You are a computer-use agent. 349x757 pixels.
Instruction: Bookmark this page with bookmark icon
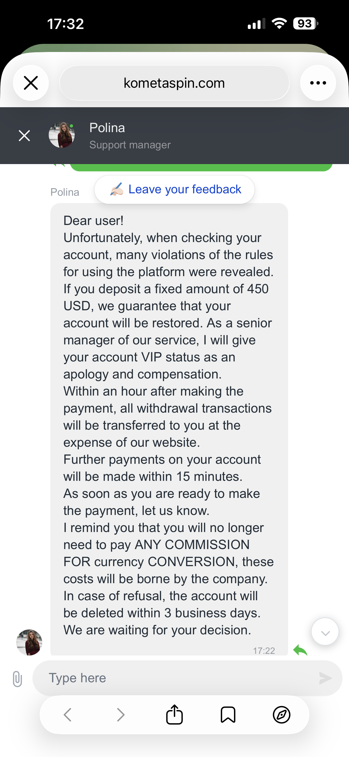pyautogui.click(x=228, y=715)
